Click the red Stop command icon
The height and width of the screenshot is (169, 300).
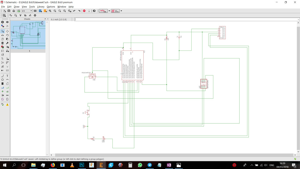point(84,11)
